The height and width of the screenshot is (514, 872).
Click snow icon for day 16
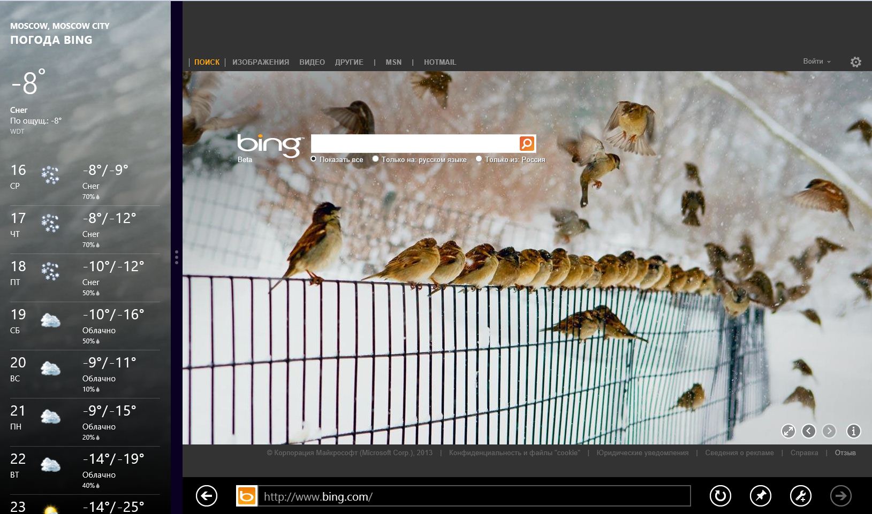50,175
